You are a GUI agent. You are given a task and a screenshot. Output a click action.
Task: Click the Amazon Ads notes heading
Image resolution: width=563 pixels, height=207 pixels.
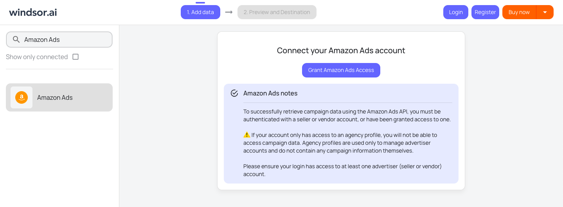click(270, 93)
